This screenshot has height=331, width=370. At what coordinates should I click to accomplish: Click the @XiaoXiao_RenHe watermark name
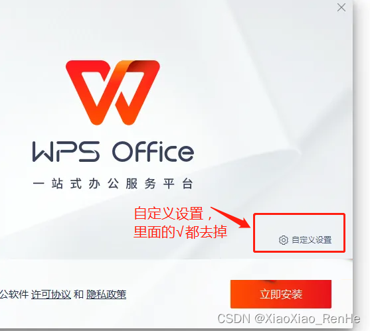click(x=308, y=319)
